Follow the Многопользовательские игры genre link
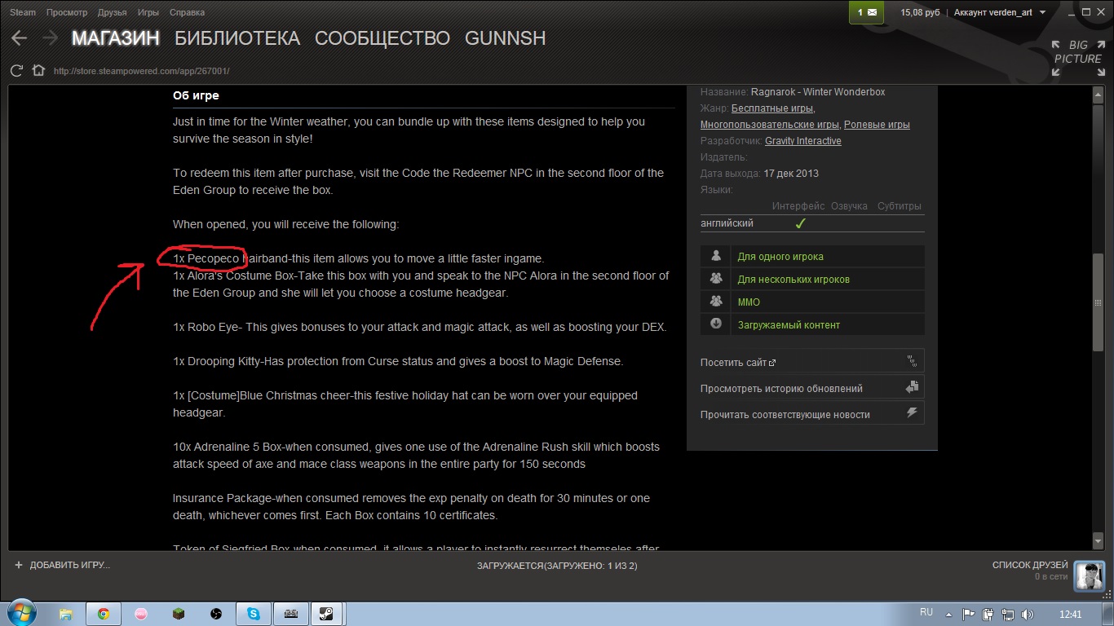The height and width of the screenshot is (626, 1114). click(769, 125)
